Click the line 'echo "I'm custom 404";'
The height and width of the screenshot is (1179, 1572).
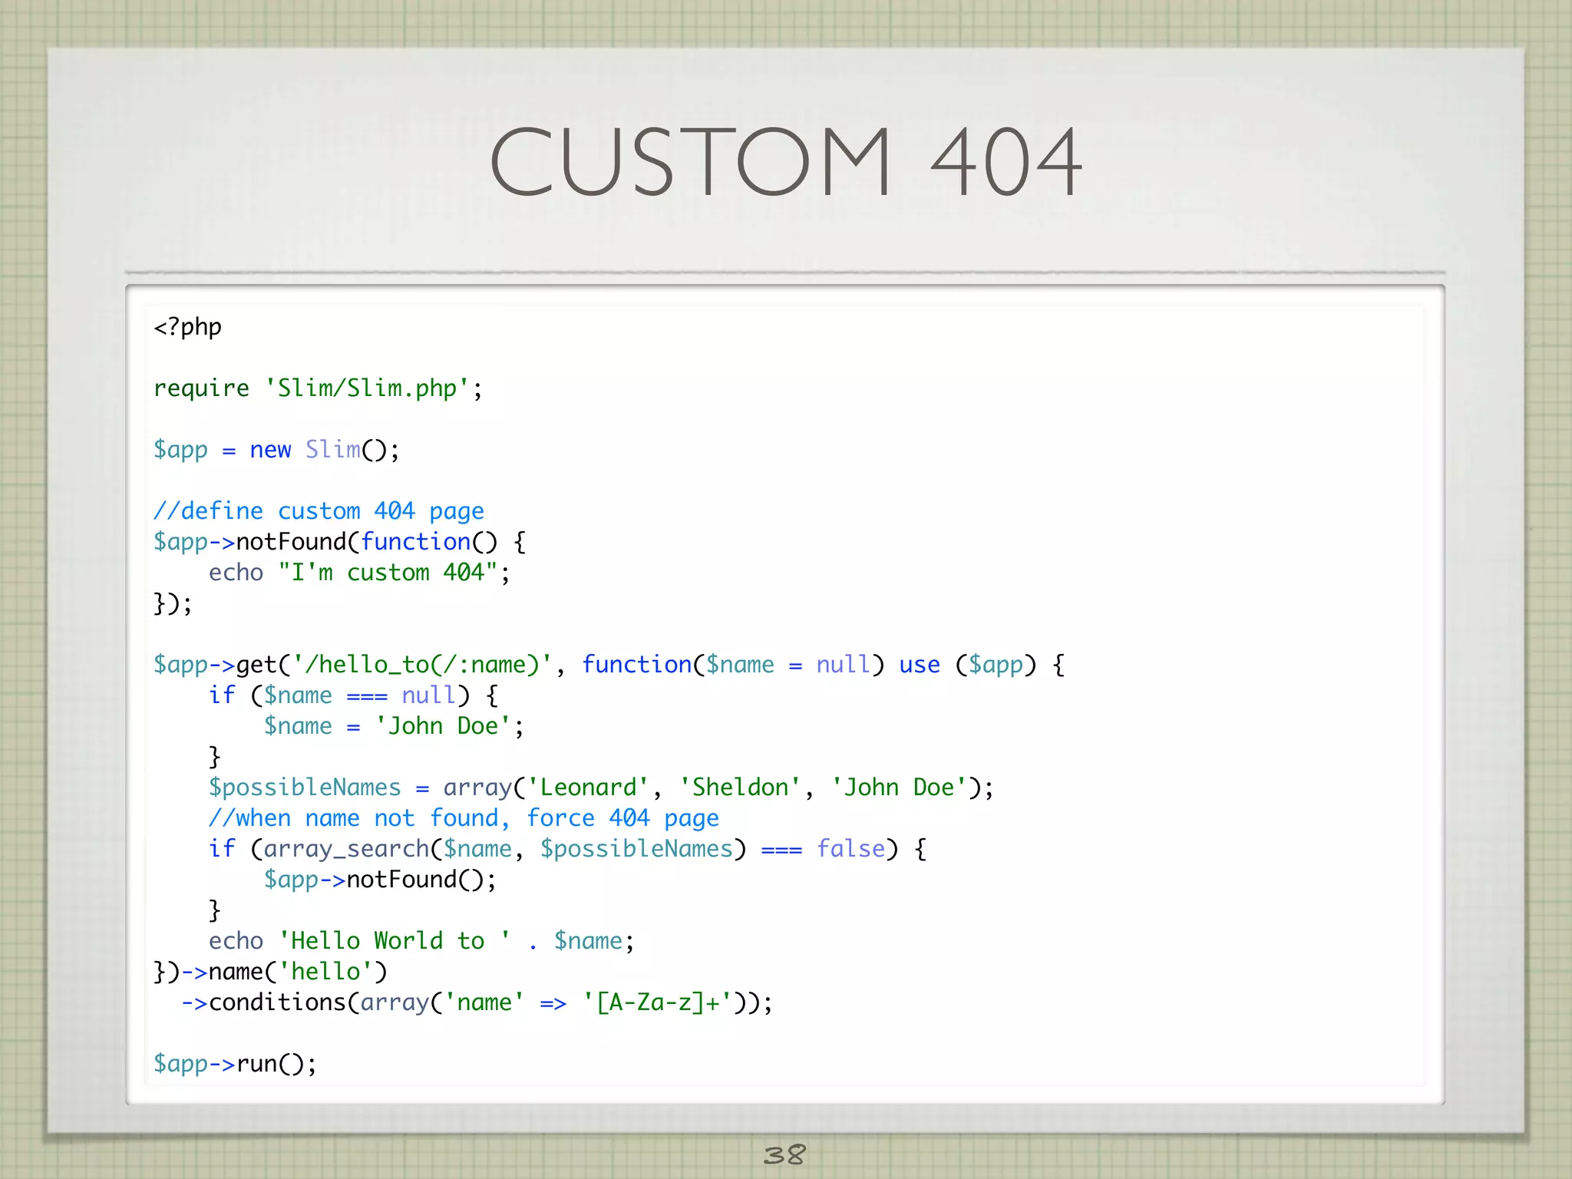point(359,573)
